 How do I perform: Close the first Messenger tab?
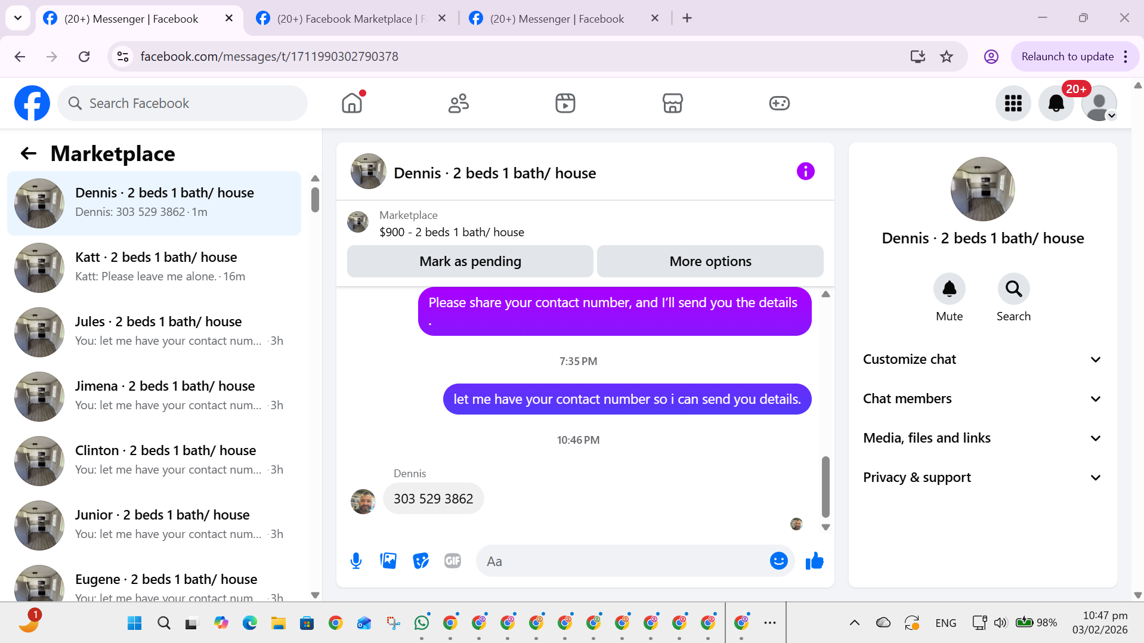click(229, 18)
